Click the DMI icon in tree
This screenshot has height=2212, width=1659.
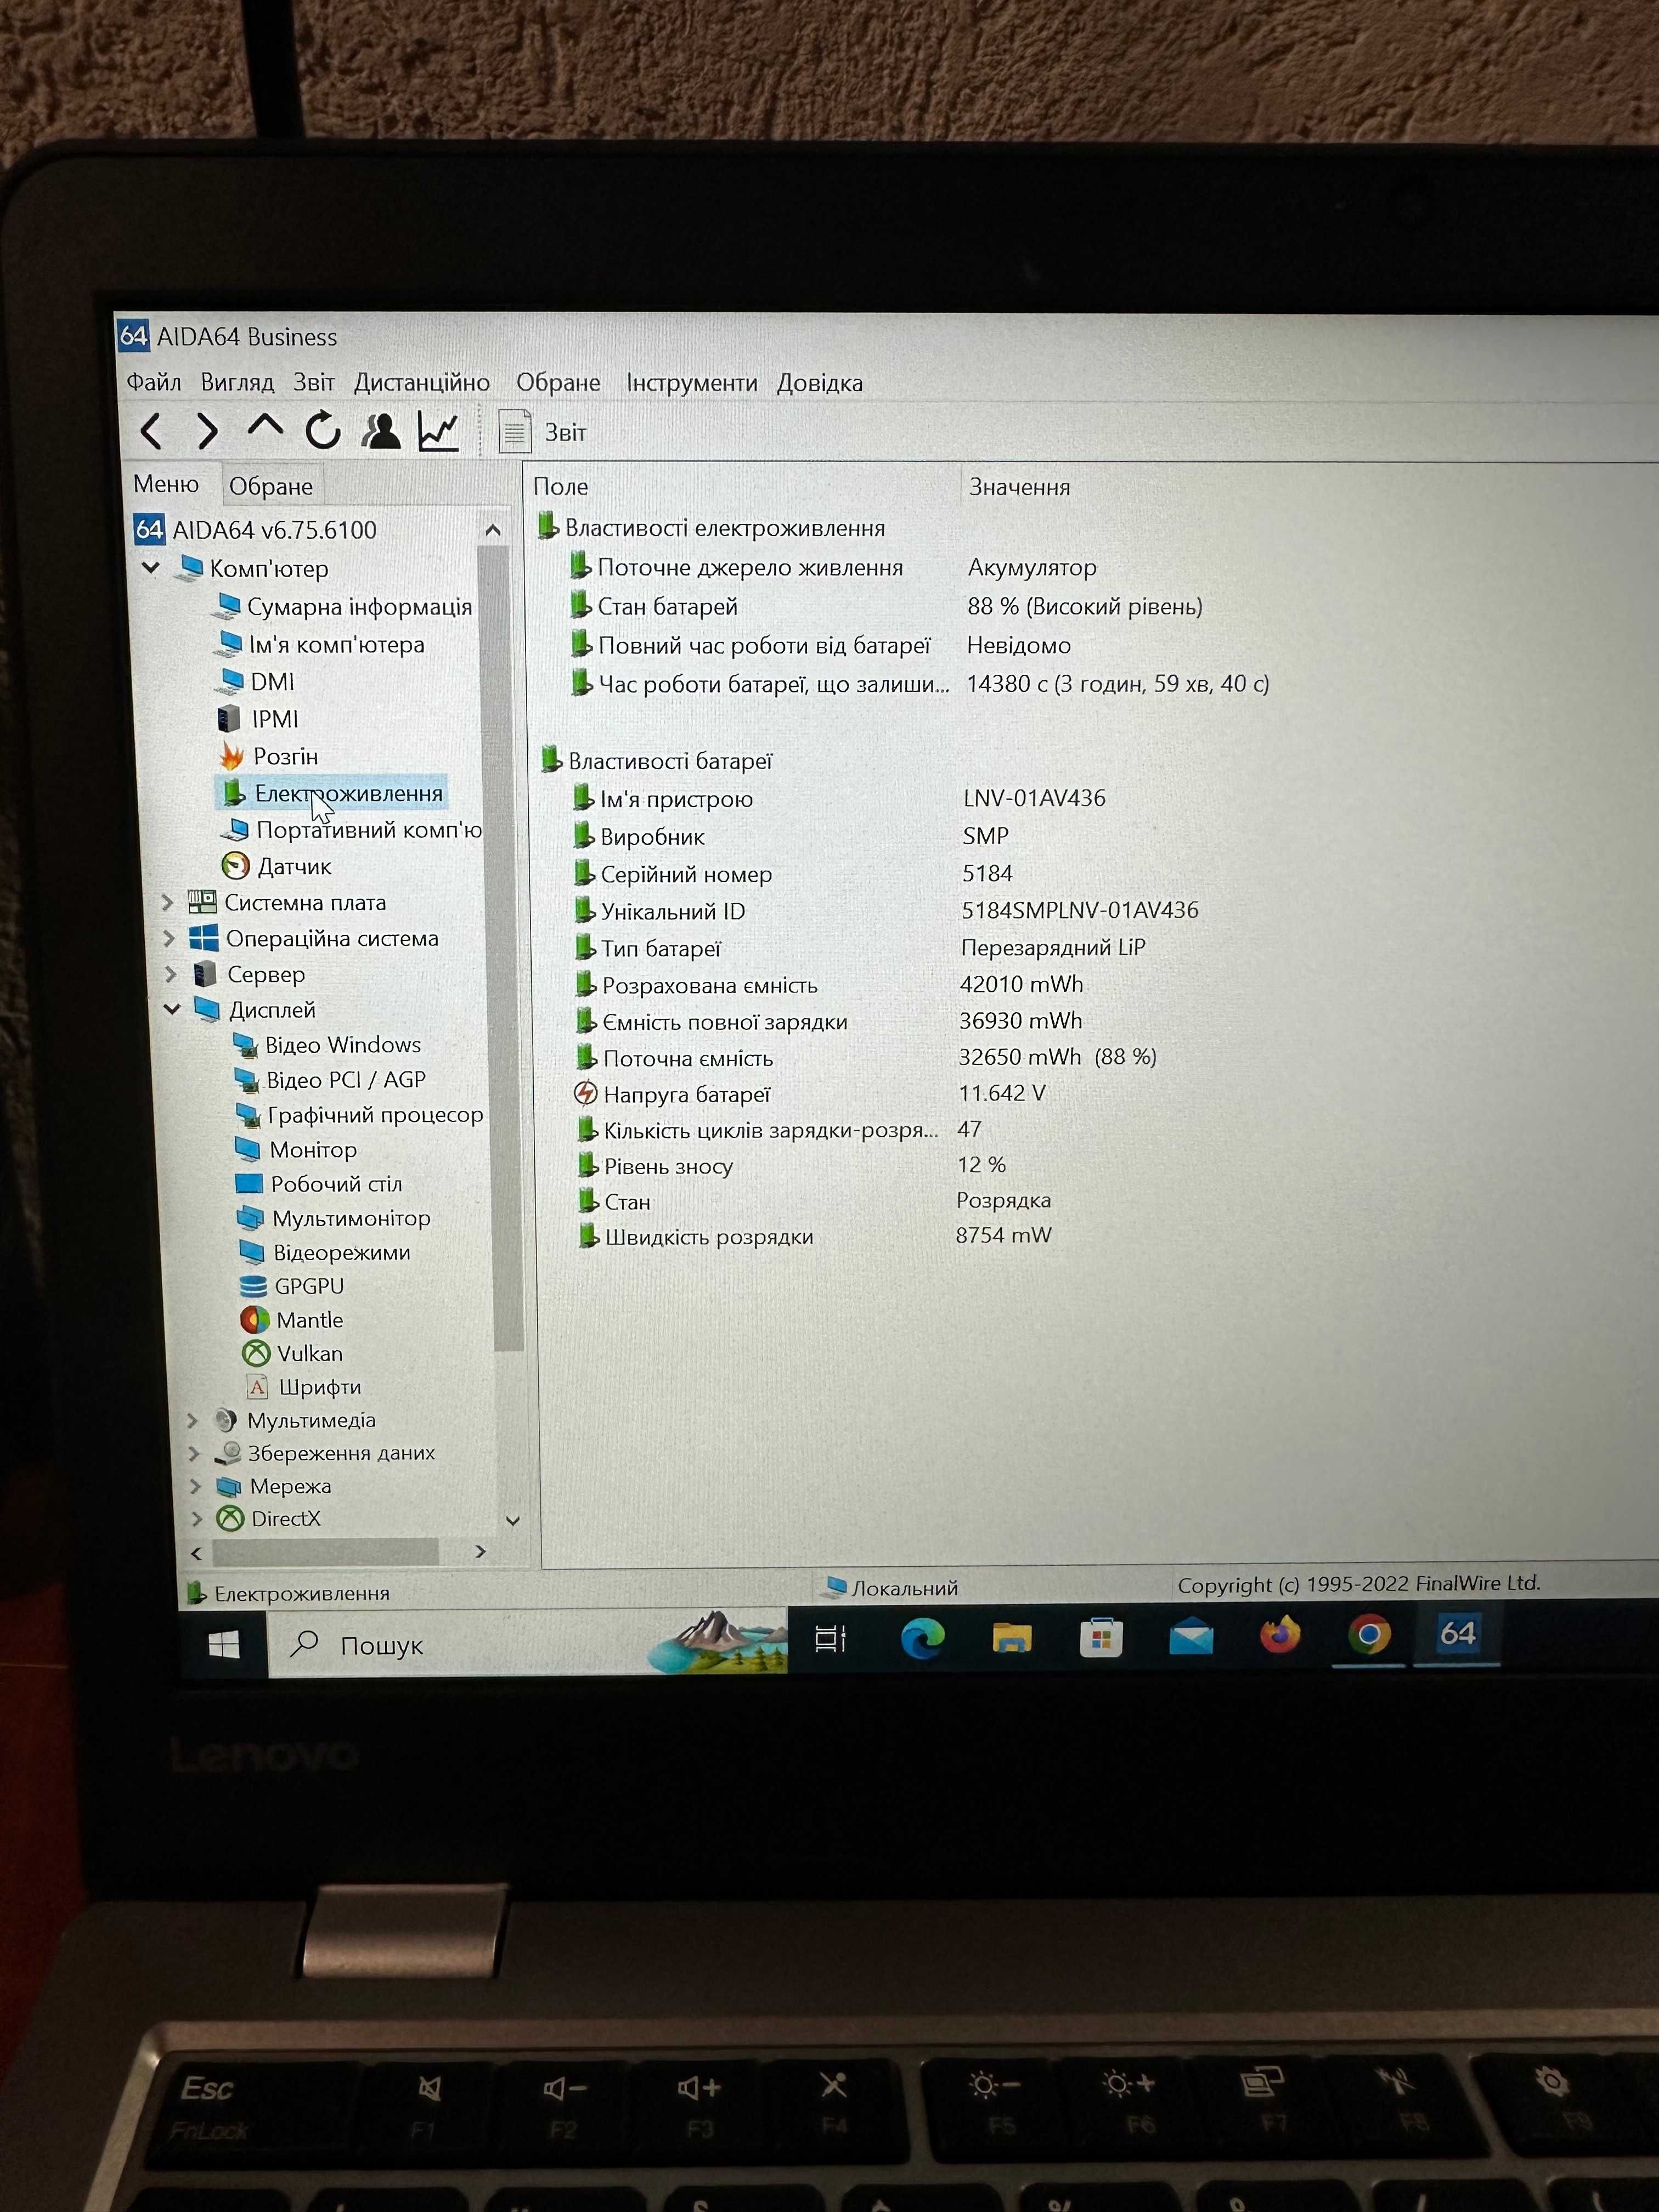(230, 682)
